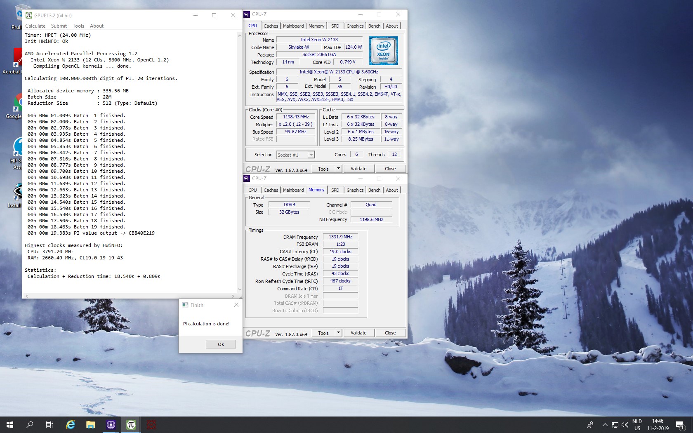The image size is (693, 433).
Task: Select Graphics tab in lower CPU-Z
Action: point(355,190)
